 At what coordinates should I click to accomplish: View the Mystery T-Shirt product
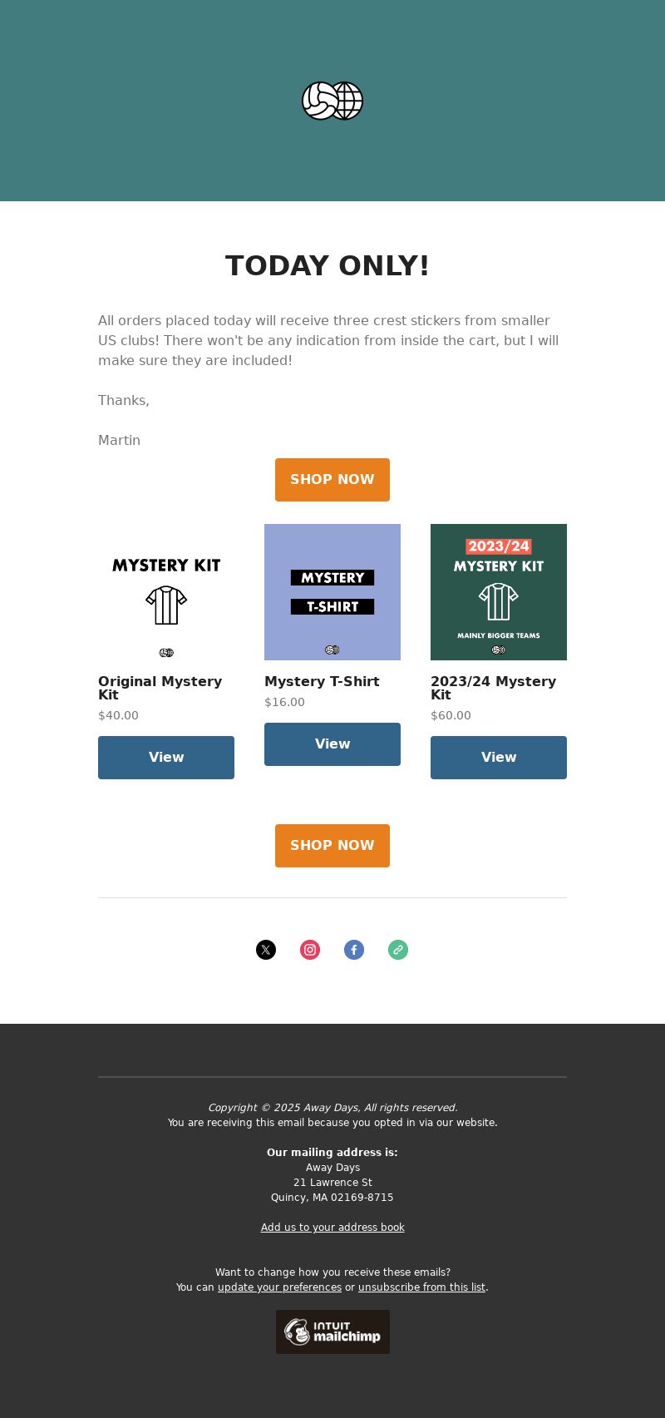pyautogui.click(x=332, y=744)
